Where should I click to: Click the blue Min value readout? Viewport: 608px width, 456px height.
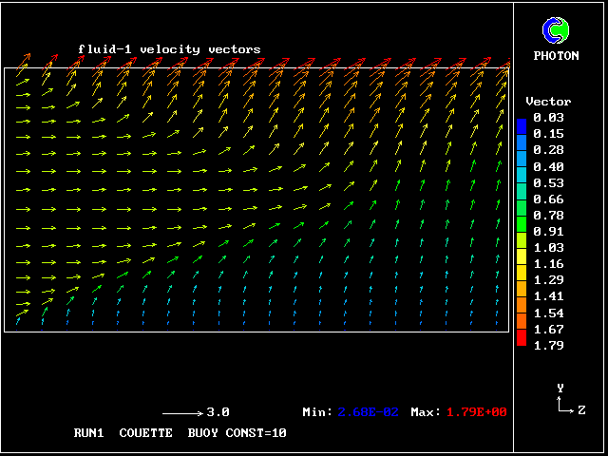coord(369,412)
